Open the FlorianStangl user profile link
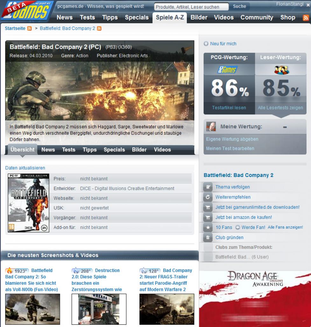311x327 pixels. [290, 4]
